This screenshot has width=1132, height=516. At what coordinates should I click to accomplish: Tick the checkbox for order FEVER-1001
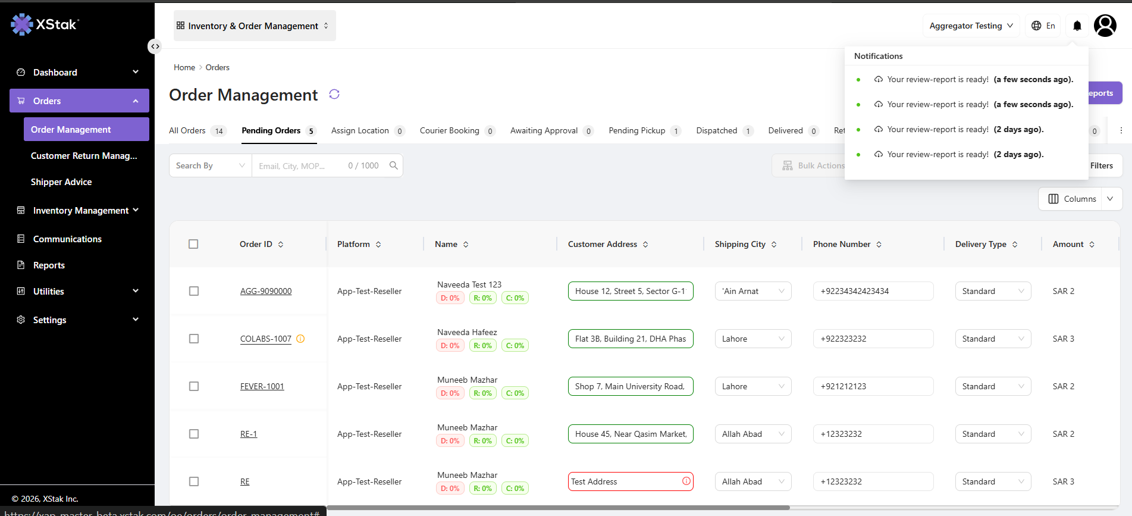pyautogui.click(x=194, y=386)
